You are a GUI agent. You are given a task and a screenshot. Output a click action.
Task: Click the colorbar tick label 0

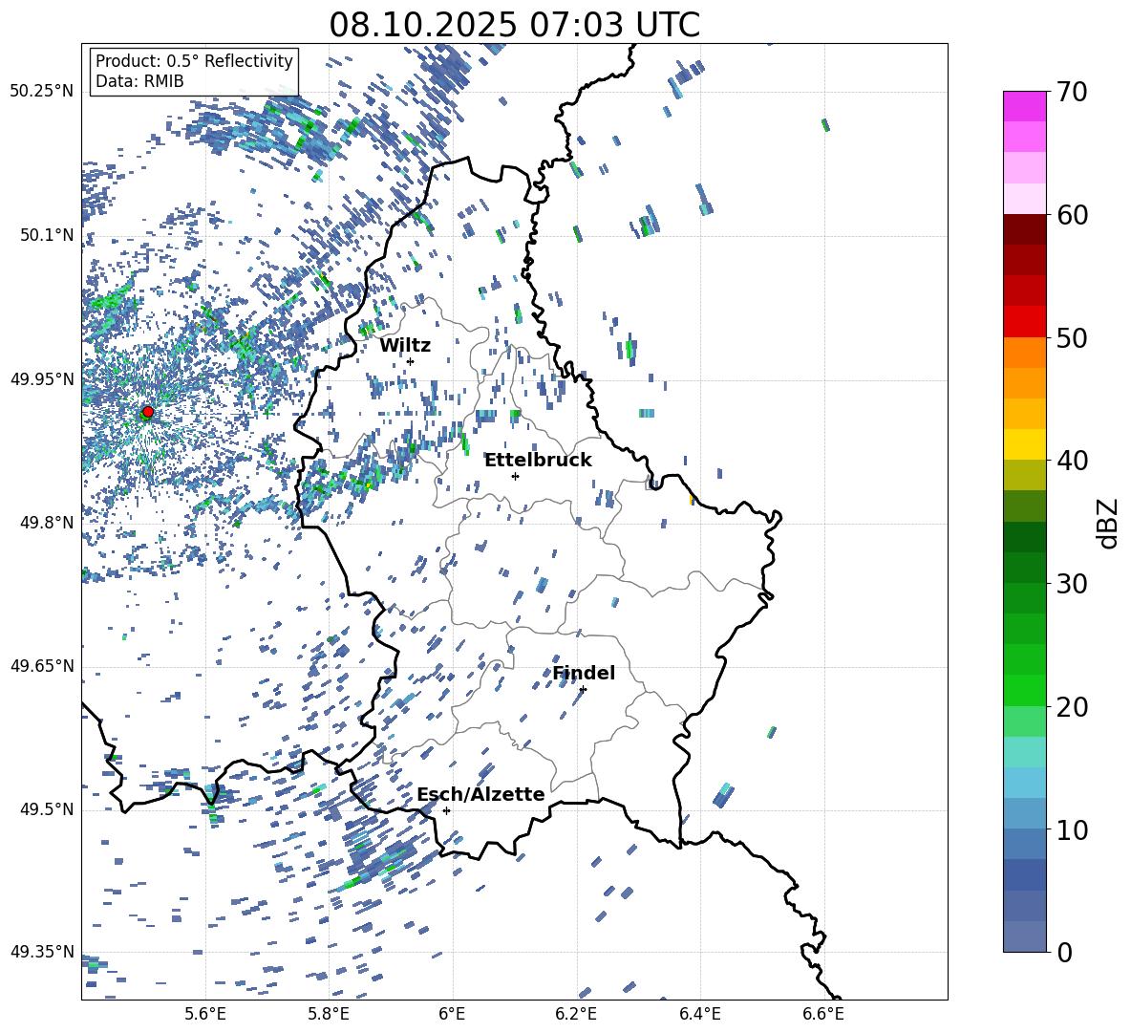click(1064, 953)
